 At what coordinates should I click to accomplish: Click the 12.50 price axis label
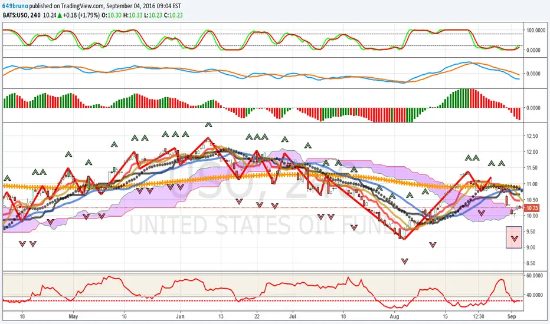pos(532,136)
